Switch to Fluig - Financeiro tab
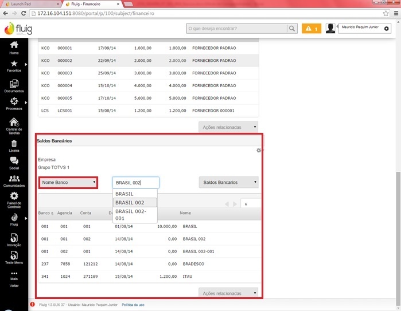Viewport: 401px width, 311px height. pos(92,4)
